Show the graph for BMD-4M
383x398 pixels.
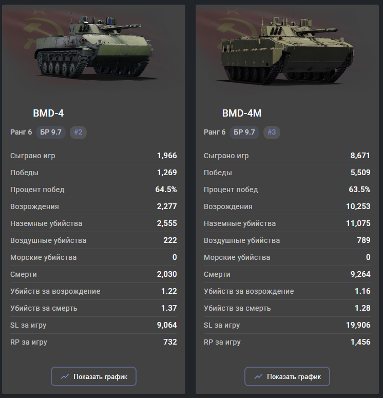click(287, 376)
